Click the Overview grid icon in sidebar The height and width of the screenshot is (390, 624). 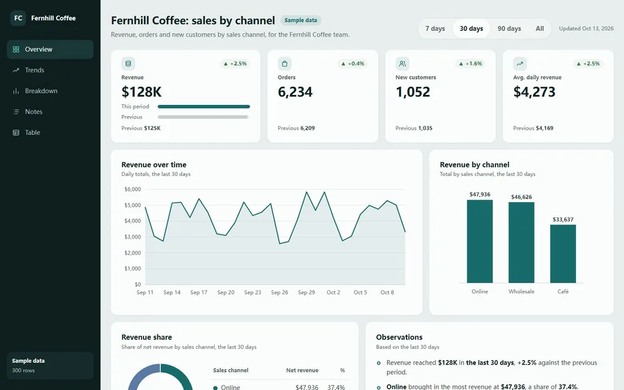point(16,49)
